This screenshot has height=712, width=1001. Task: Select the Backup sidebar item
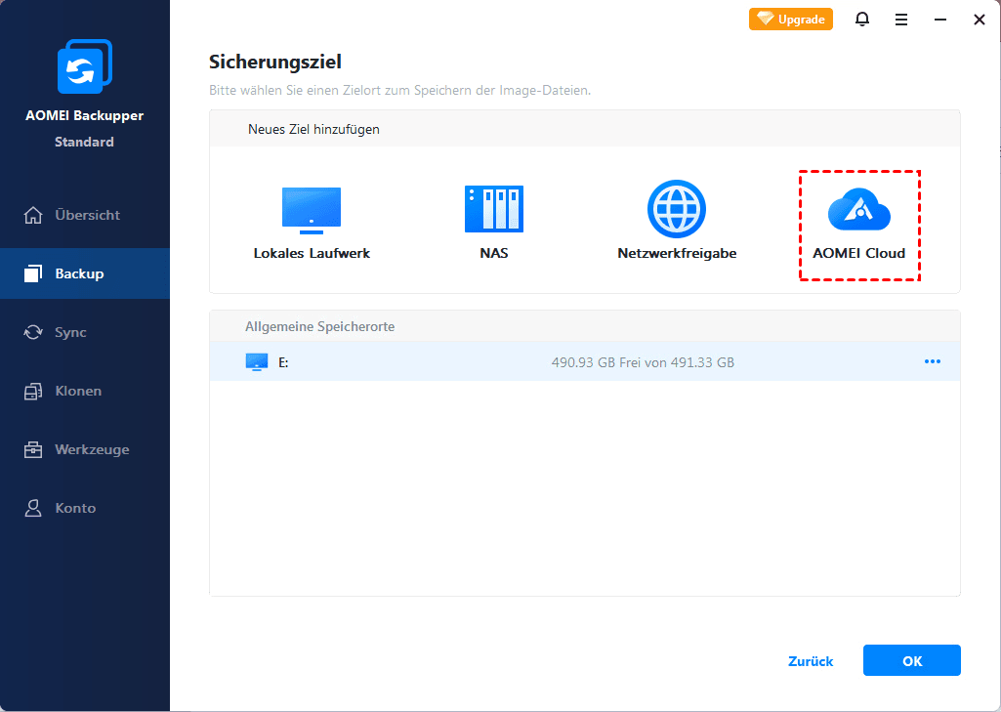(85, 273)
